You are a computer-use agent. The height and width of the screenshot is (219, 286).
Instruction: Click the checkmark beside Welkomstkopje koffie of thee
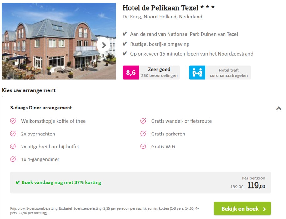tap(13, 121)
